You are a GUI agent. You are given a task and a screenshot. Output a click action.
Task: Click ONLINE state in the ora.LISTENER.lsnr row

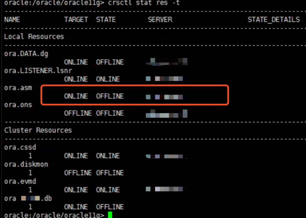pos(108,79)
